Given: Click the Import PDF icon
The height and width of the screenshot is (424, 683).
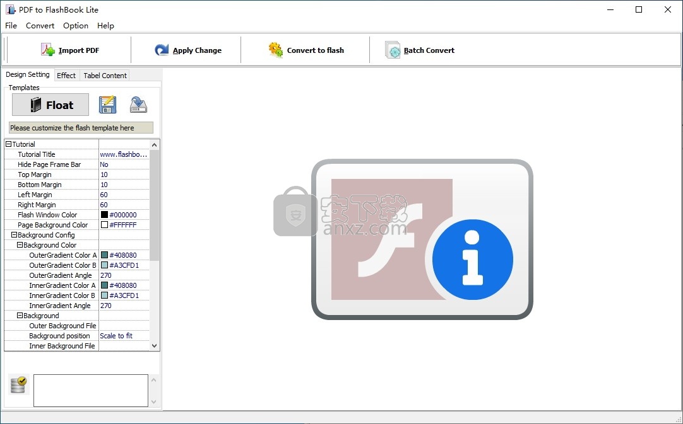Looking at the screenshot, I should (x=47, y=50).
